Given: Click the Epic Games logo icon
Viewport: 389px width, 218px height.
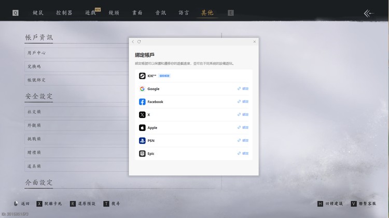Looking at the screenshot, I should pos(142,153).
